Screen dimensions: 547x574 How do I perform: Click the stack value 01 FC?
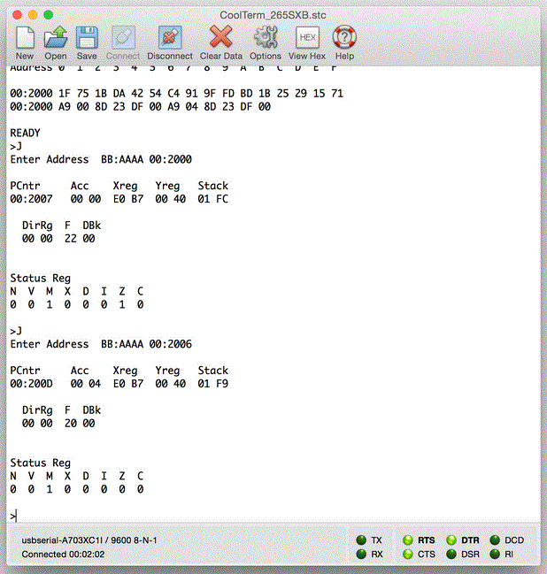point(212,199)
